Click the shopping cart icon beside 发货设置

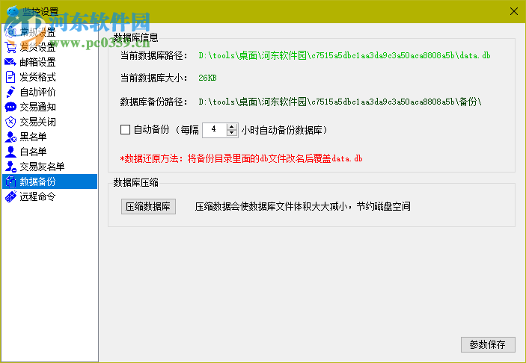tap(10, 47)
